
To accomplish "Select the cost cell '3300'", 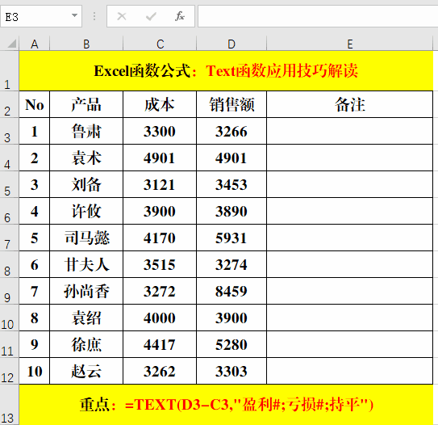I will point(160,131).
